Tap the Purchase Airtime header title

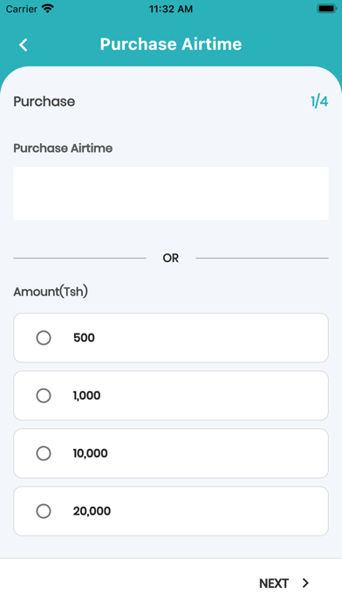point(171,45)
